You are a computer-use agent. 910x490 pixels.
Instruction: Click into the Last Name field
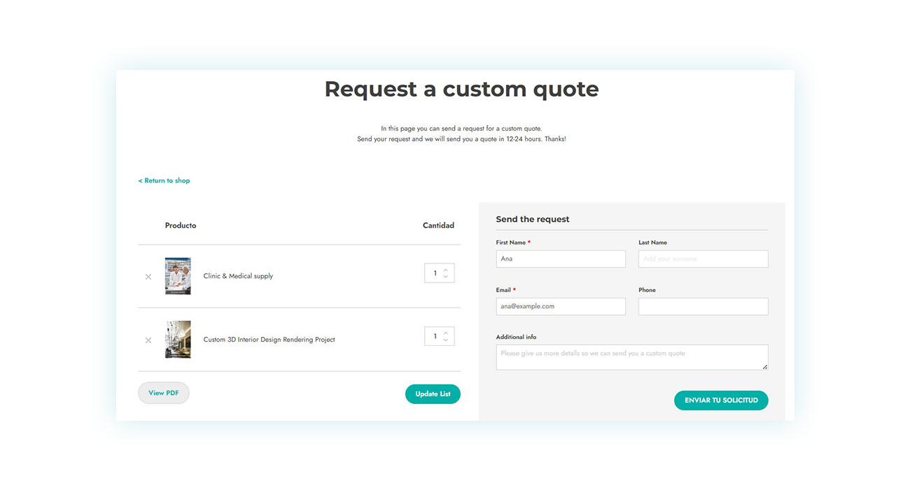pos(703,259)
